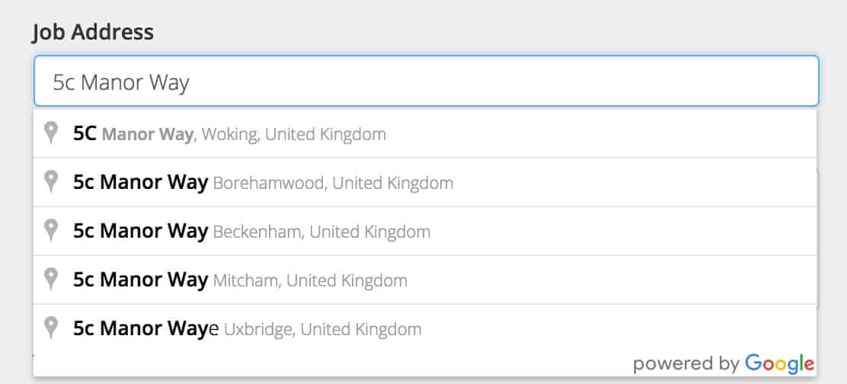
Task: Click the "powered by" attribution text
Action: click(x=686, y=364)
